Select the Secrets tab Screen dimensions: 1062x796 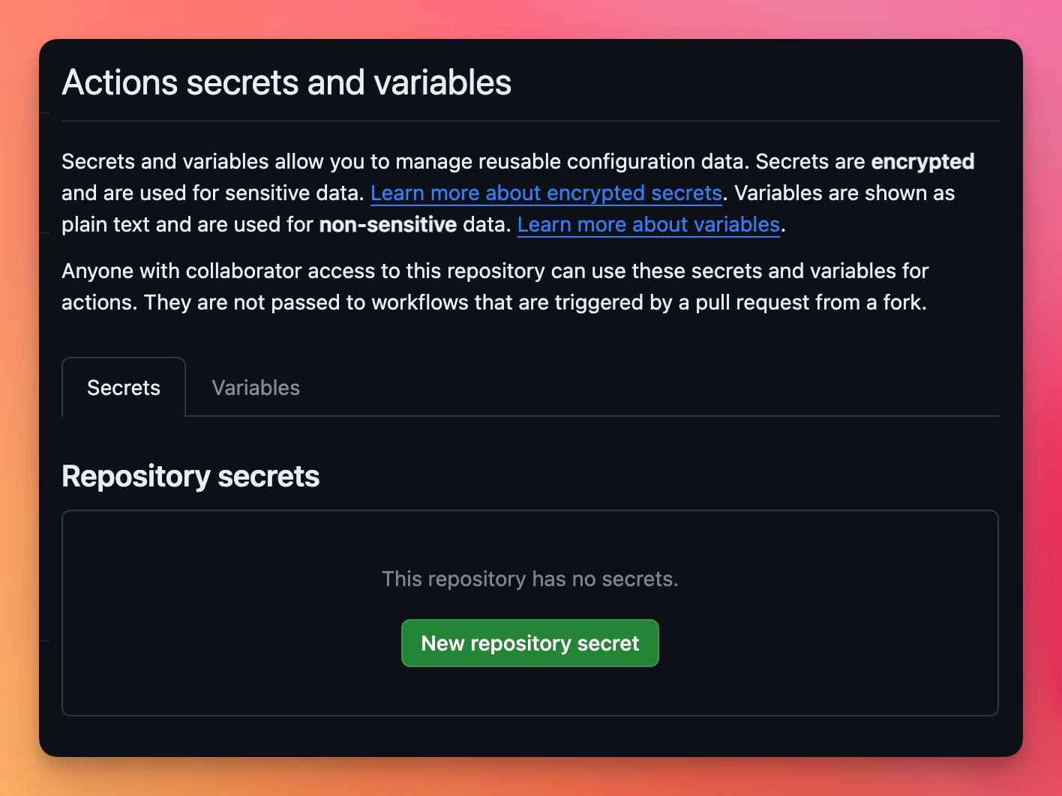point(124,388)
